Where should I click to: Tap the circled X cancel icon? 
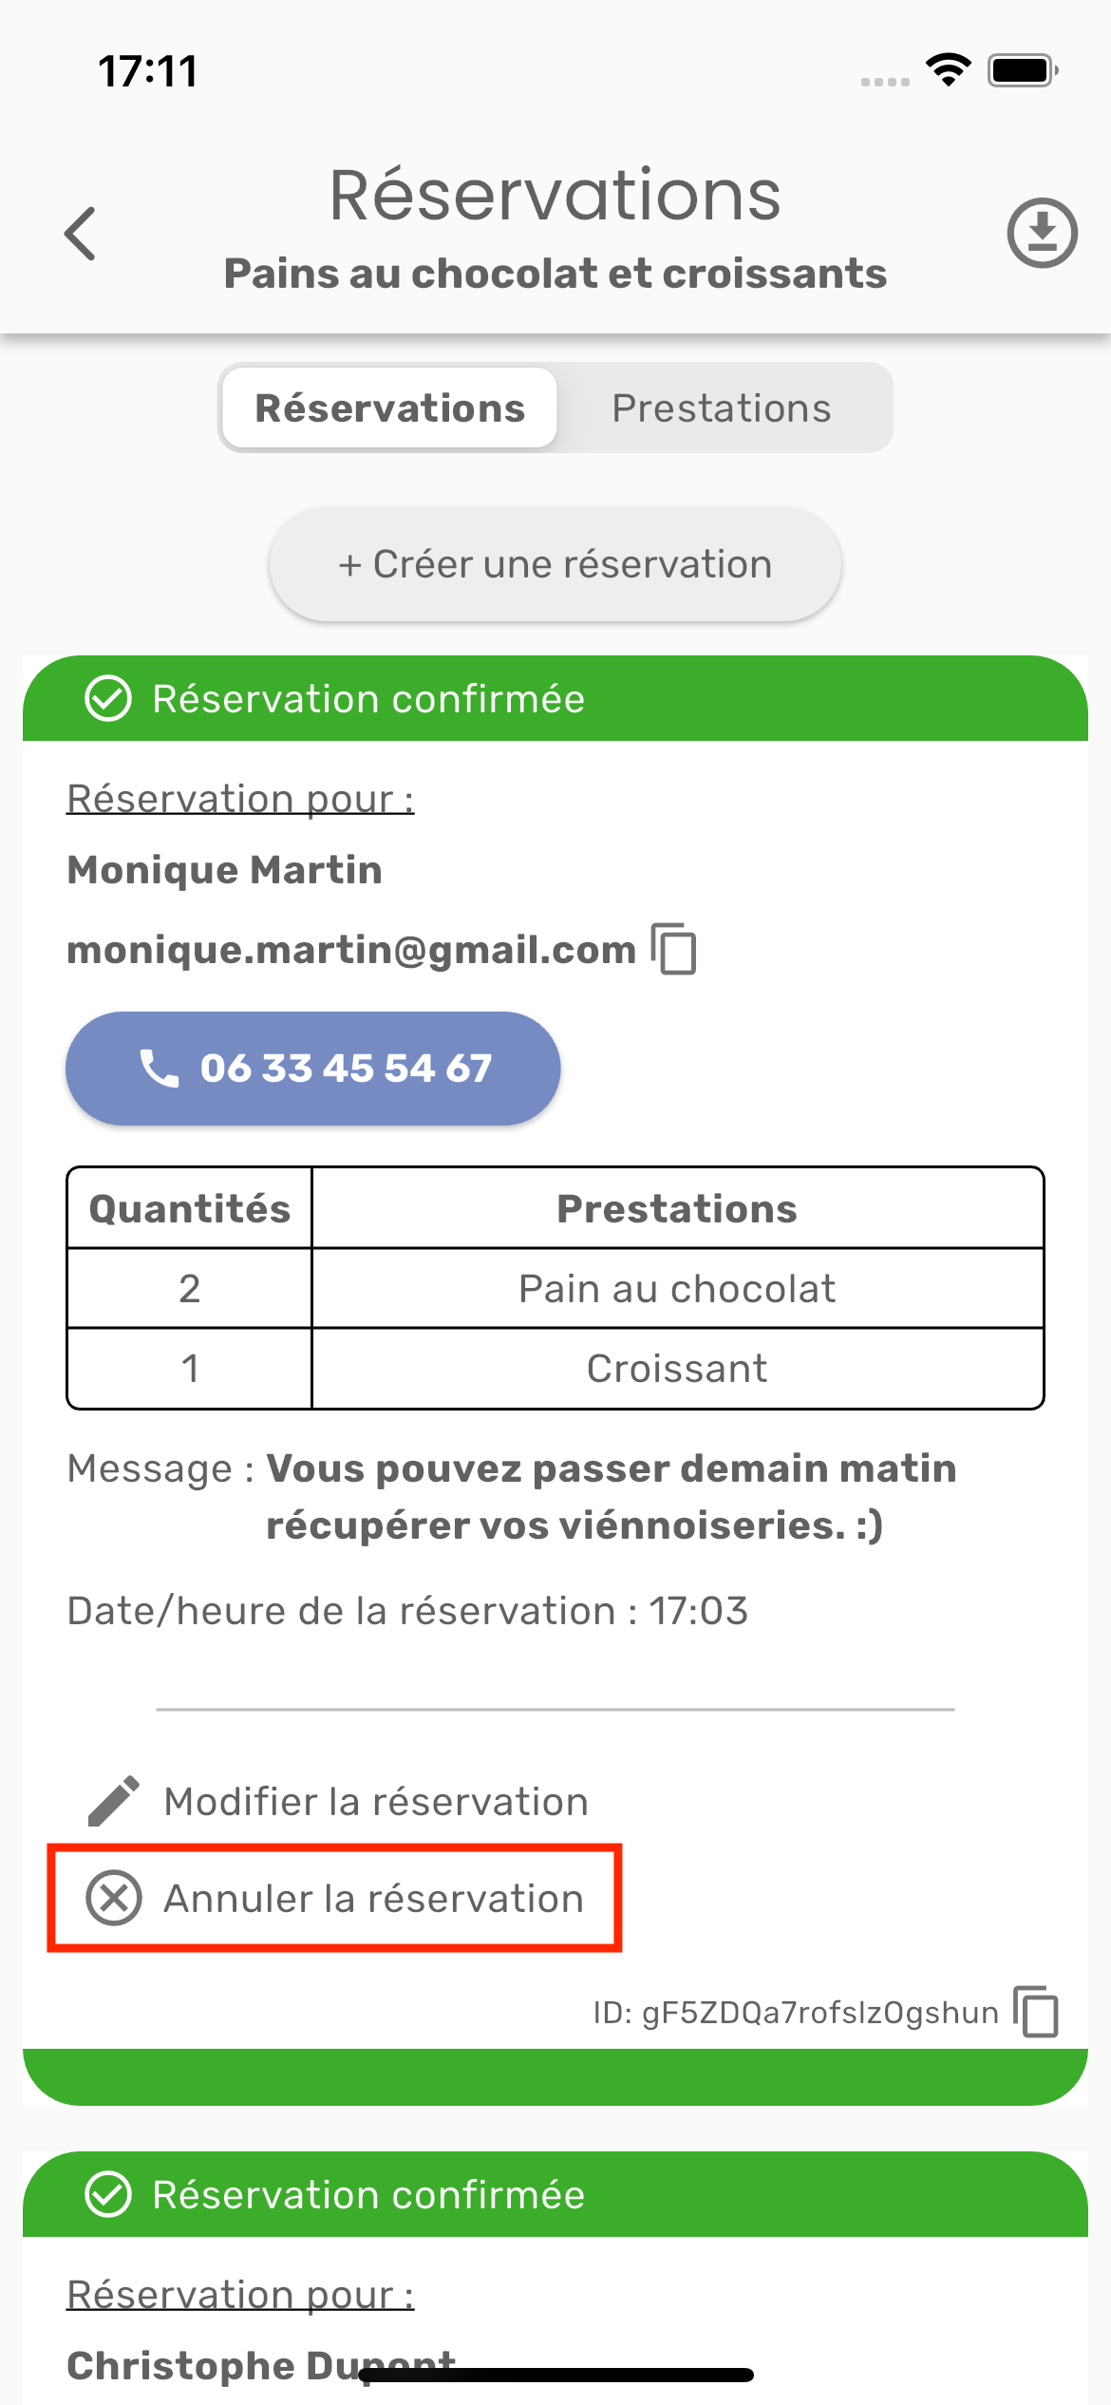tap(114, 1898)
